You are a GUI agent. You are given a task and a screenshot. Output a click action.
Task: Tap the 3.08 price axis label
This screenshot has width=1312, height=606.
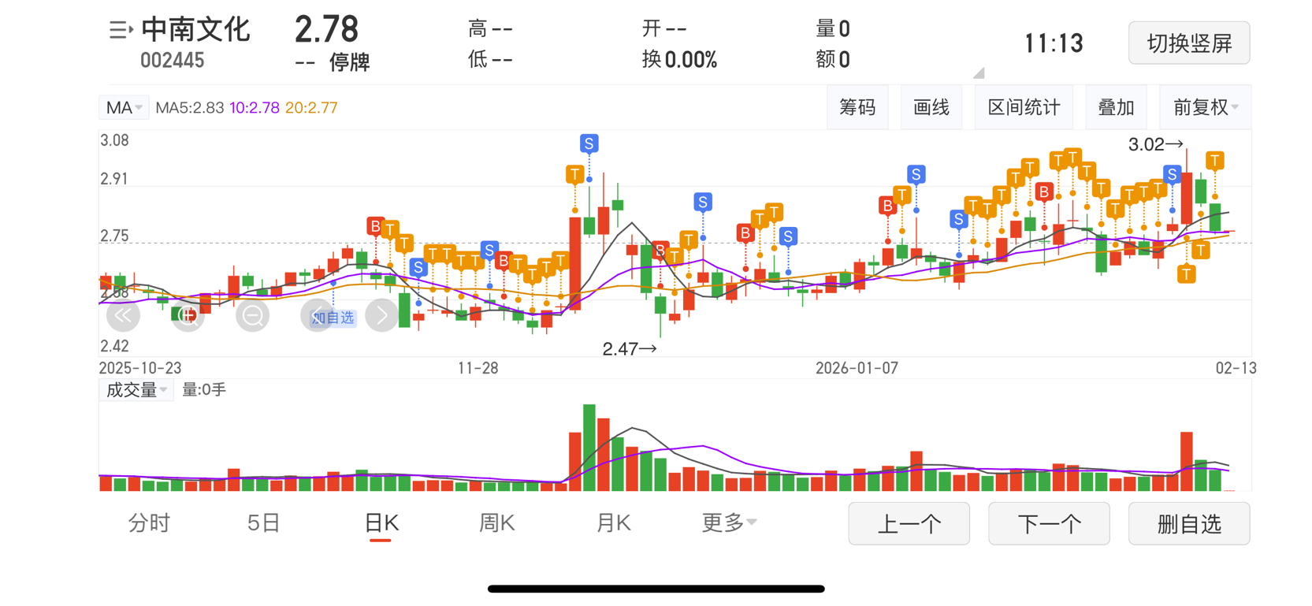pos(114,141)
